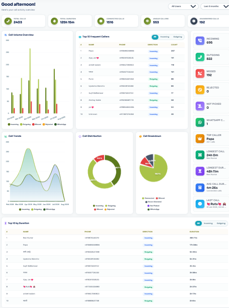Click the Top Caller crown icon
Viewport: 229px width, 308px height.
200,139
